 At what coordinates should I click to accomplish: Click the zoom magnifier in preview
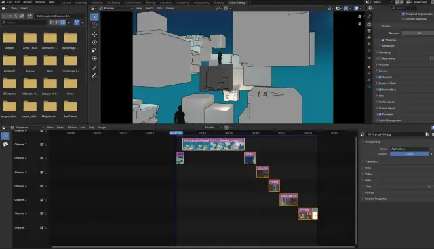[359, 16]
